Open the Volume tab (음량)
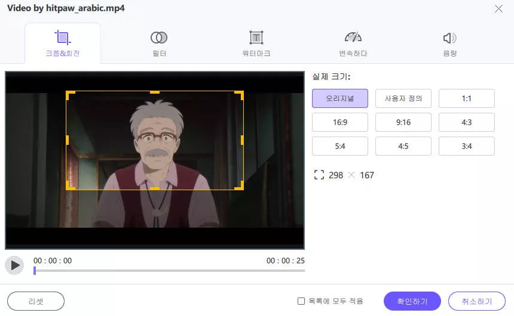Screen dimensions: 514x316 449,44
